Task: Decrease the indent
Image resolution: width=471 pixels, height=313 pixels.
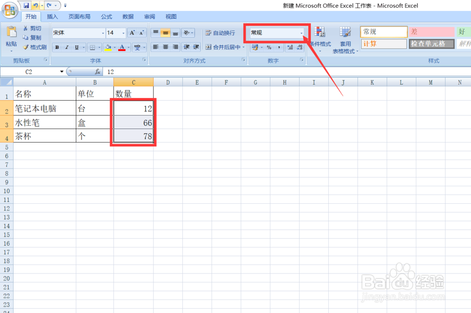Action: tap(187, 47)
